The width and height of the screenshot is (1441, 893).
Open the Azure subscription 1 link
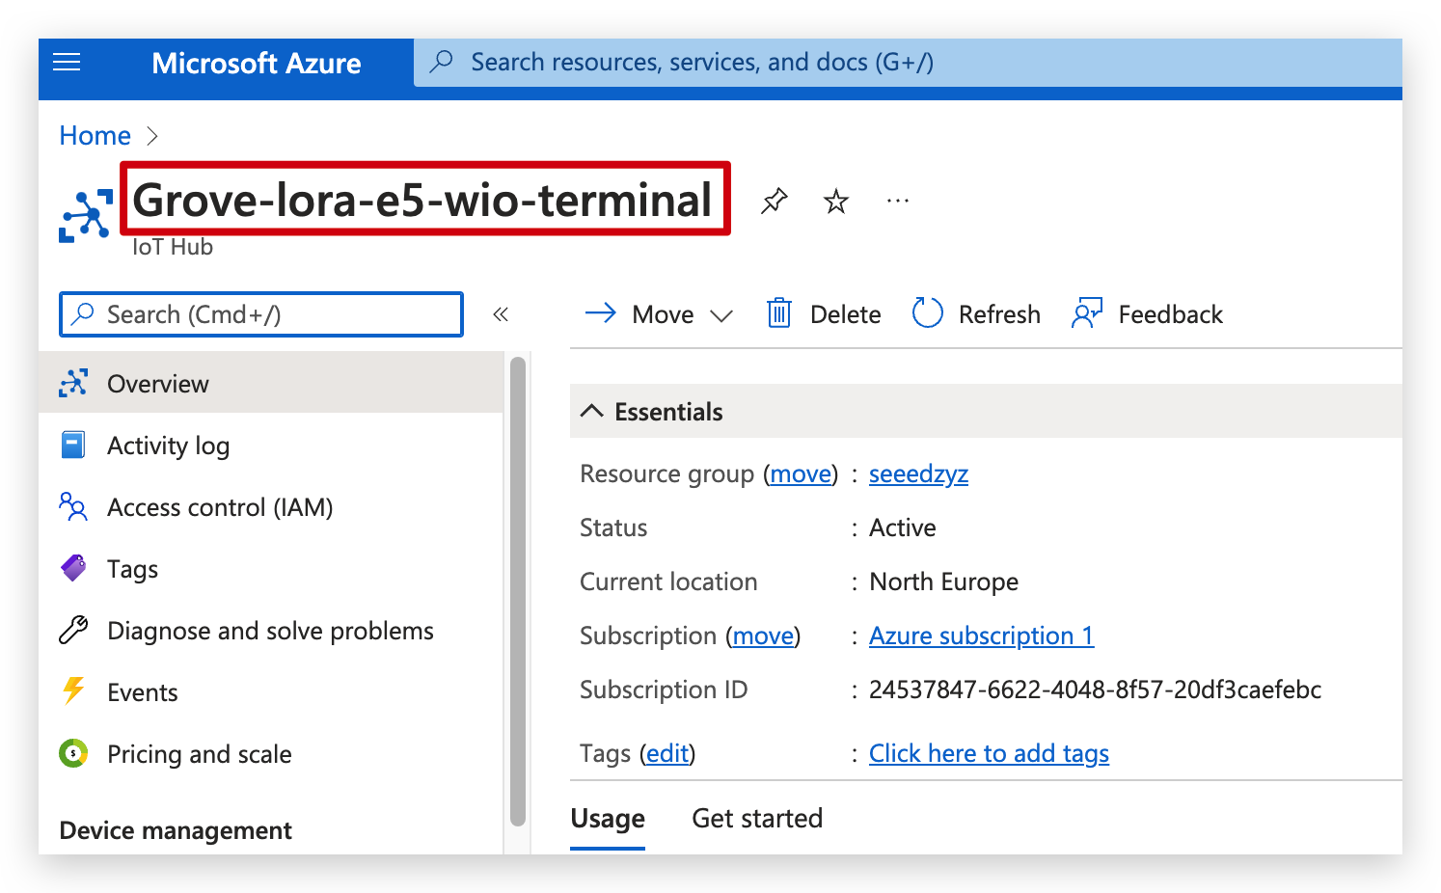pos(982,636)
